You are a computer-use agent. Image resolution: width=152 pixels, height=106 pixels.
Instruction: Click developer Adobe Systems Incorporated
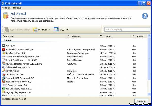(x=81, y=50)
